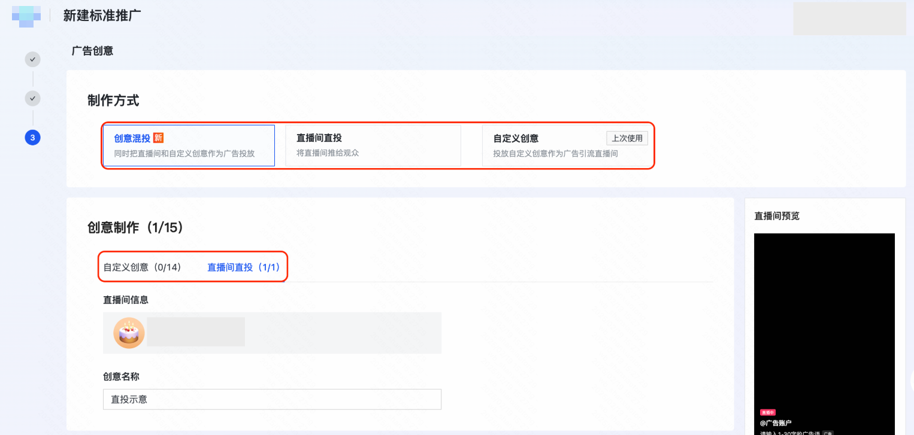Click the 新建标准推广 page title
Screen dimensions: 914x435
tap(102, 16)
